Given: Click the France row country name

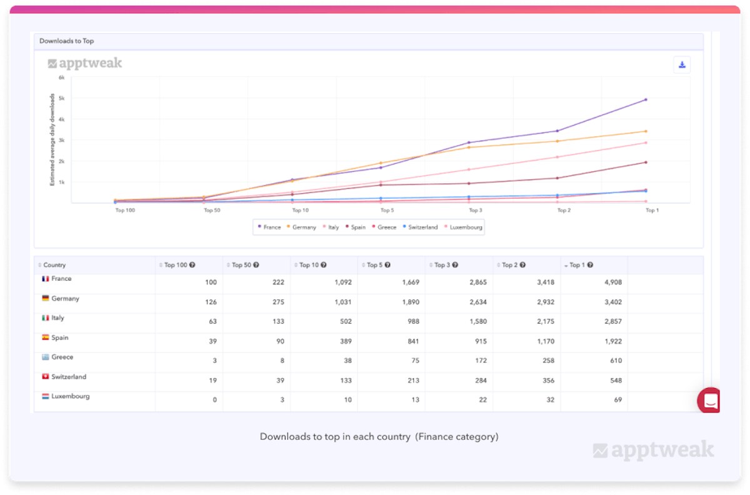Looking at the screenshot, I should [61, 279].
